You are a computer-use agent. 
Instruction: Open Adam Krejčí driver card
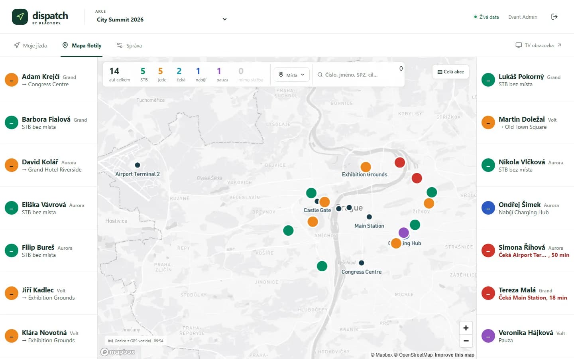click(x=49, y=80)
